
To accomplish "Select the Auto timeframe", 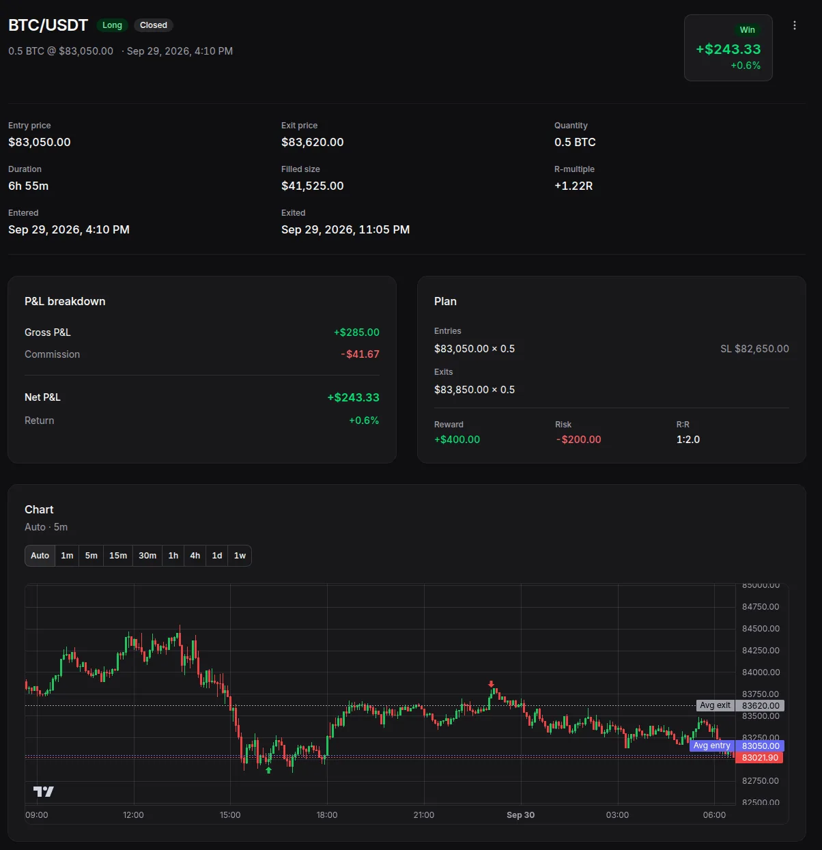I will (x=40, y=556).
